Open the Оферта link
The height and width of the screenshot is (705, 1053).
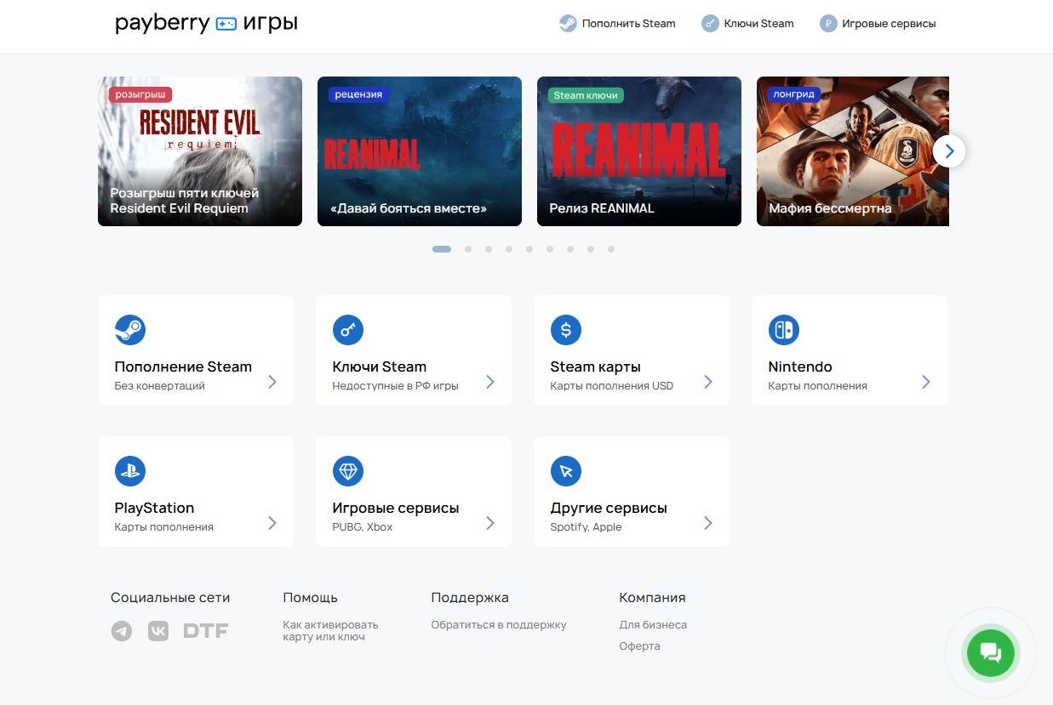coord(639,645)
